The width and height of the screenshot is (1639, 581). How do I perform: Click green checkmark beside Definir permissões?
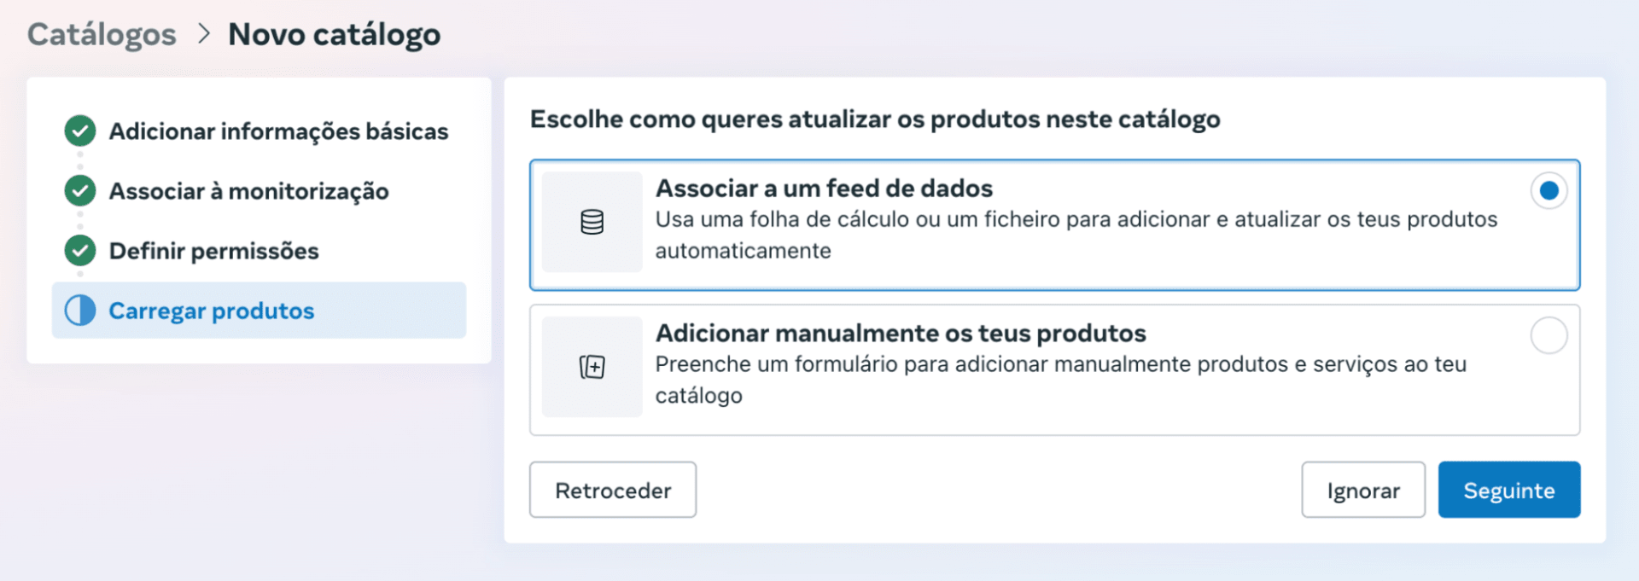[x=80, y=251]
